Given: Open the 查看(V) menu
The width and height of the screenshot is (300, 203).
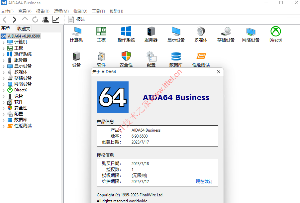Looking at the screenshot, I should click(25, 11).
